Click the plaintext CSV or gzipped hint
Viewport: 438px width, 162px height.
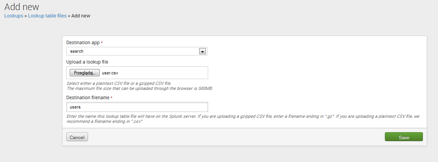tap(119, 83)
